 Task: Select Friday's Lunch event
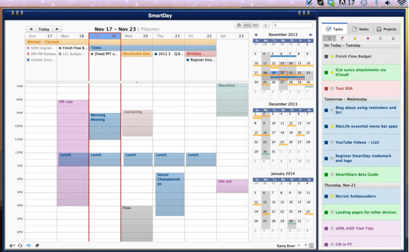point(201,159)
